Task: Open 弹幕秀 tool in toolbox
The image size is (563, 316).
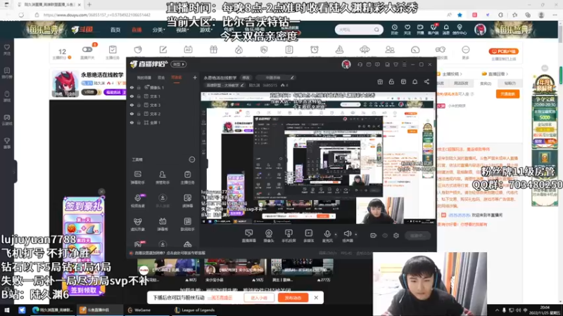Action: [x=163, y=224]
